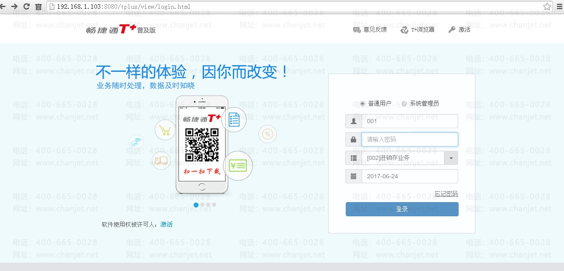The height and width of the screenshot is (271, 564).
Task: Click the address bar URL
Action: [x=123, y=7]
